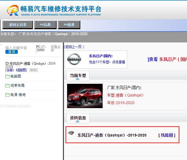187x160 pixels.
Task: Click the red Qashqai car thumbnail
Action: (85, 96)
